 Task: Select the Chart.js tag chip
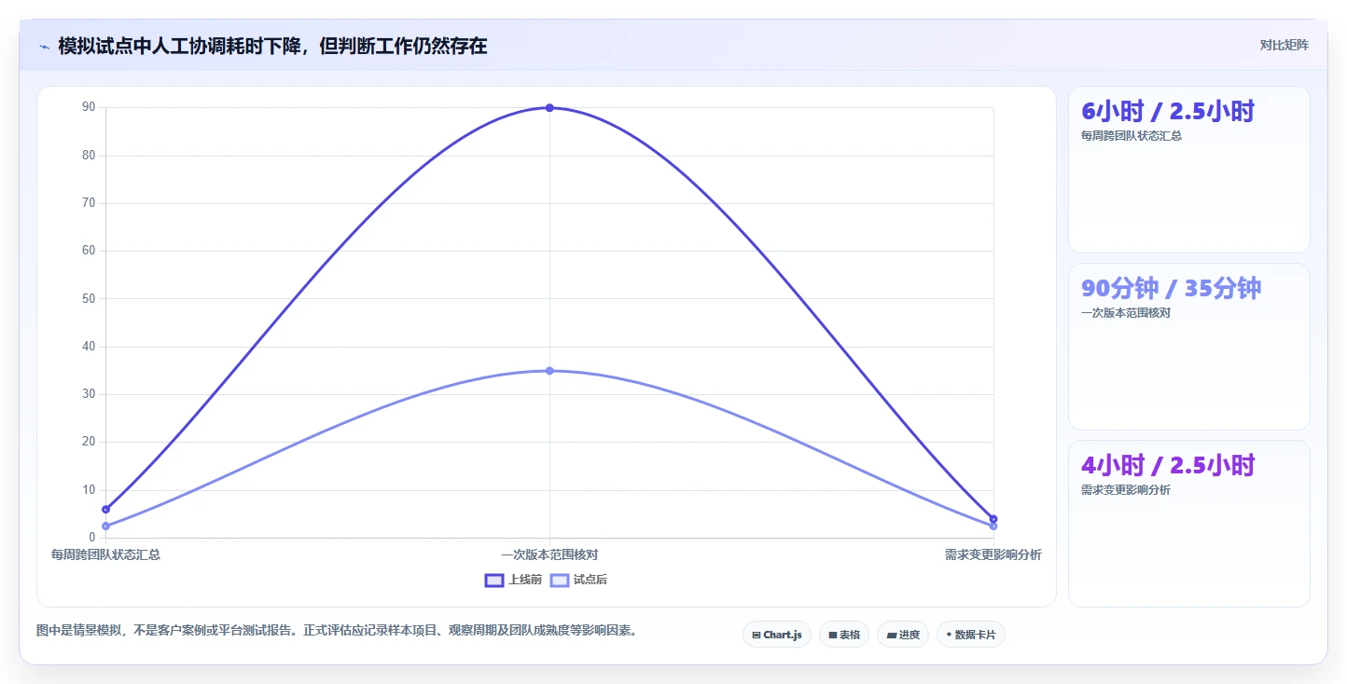click(x=777, y=635)
